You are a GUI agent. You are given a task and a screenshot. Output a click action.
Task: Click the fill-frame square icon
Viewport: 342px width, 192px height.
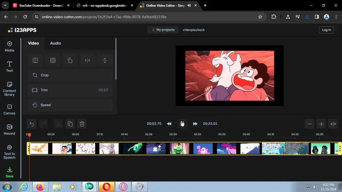(x=53, y=60)
